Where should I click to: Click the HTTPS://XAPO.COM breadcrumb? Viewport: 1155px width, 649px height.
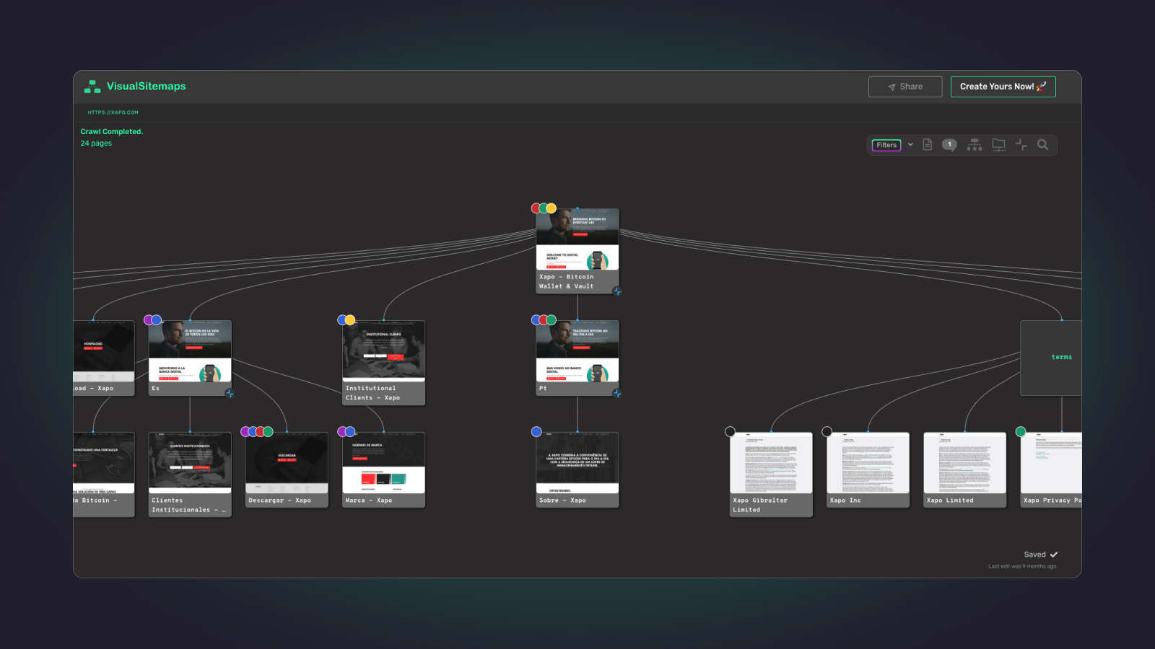(x=113, y=112)
